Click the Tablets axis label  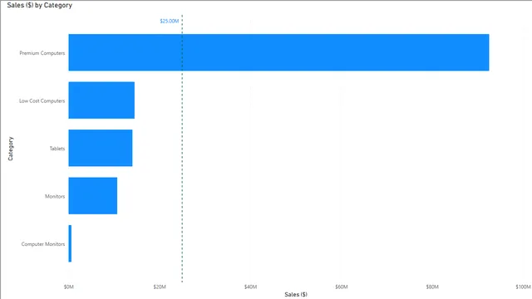point(57,149)
